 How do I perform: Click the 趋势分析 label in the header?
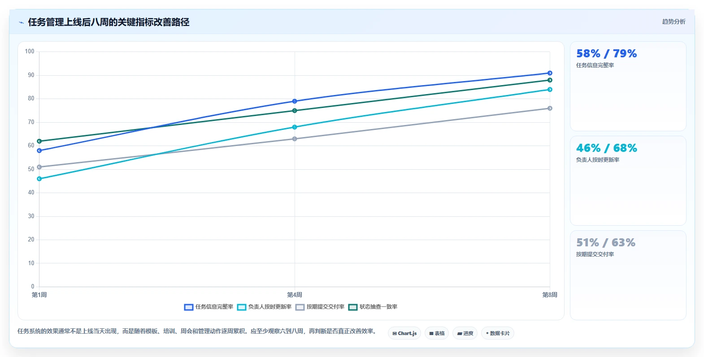click(x=674, y=22)
